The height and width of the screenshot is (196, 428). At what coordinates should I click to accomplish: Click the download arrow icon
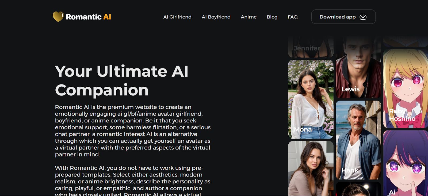363,17
